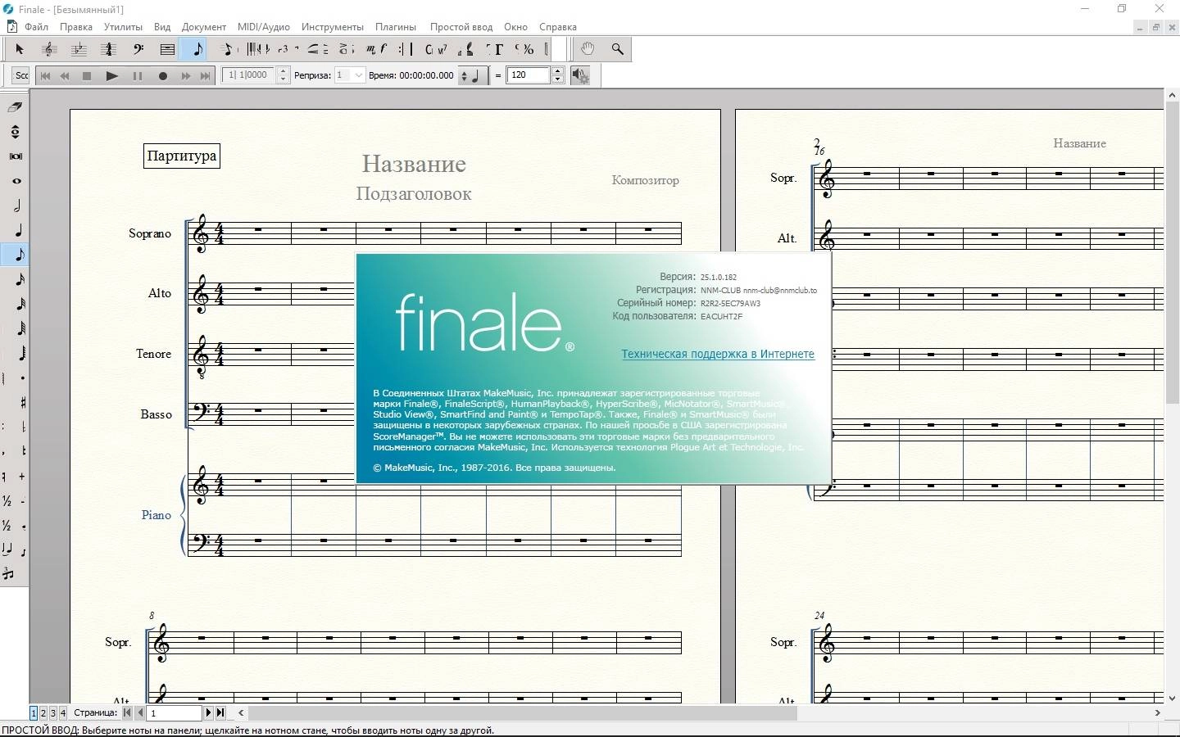Select the Zoom magnifier tool

click(x=617, y=49)
